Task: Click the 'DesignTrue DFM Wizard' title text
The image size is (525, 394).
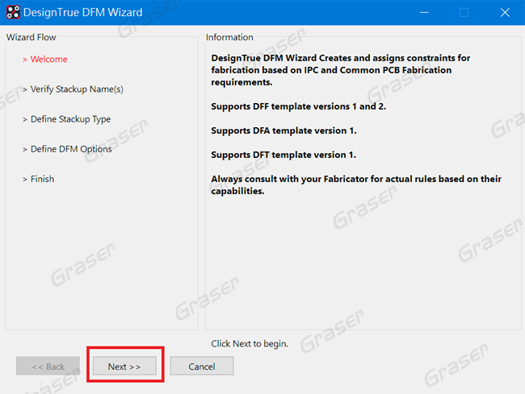Action: click(83, 12)
